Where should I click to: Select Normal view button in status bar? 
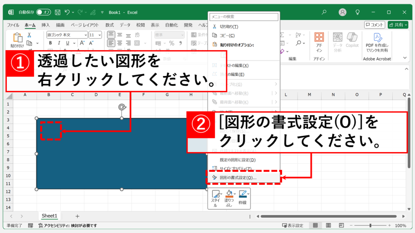[315, 225]
